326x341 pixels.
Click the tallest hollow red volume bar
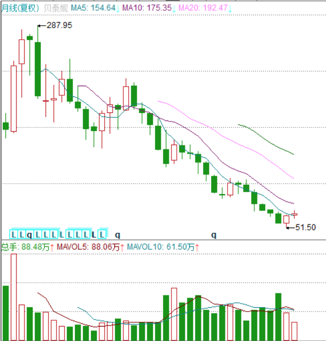(x=14, y=297)
